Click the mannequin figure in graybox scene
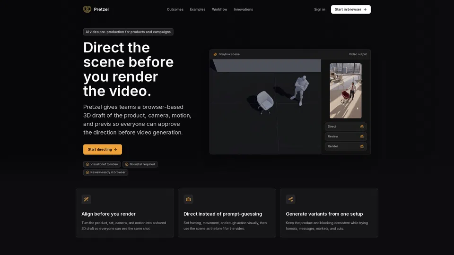This screenshot has width=454, height=255. coord(301,91)
